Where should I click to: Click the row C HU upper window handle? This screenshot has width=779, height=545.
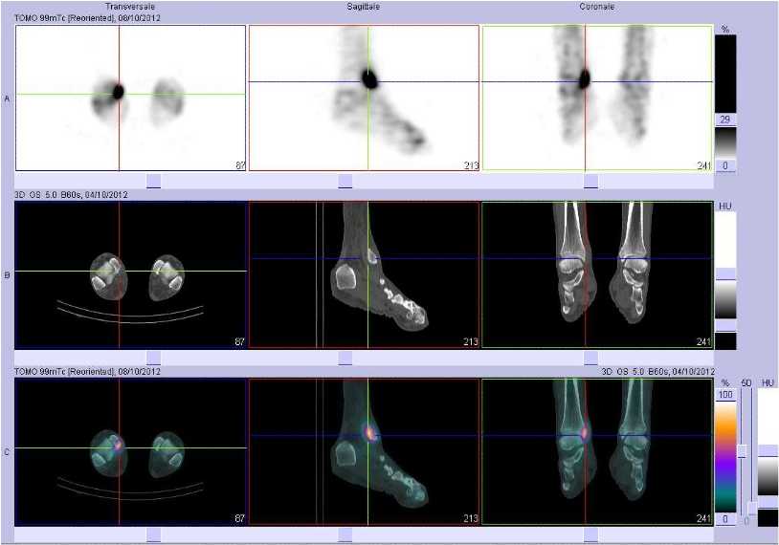pos(768,450)
